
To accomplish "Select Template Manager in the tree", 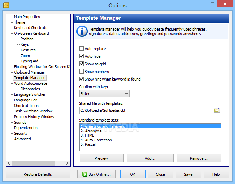I will 30,78.
